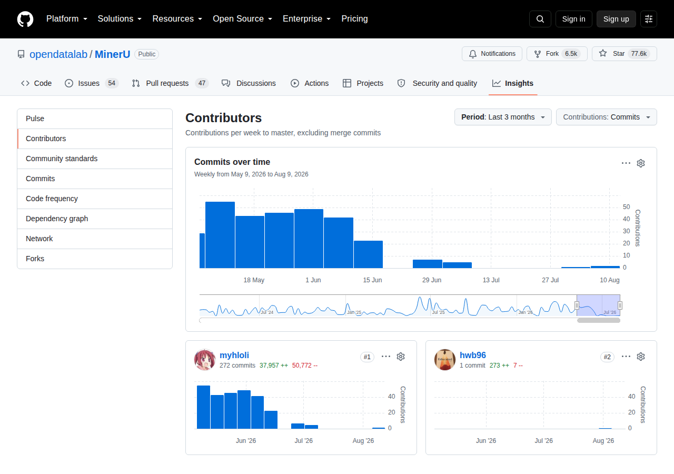The width and height of the screenshot is (674, 474).
Task: Click hwb96's avatar image
Action: point(445,360)
